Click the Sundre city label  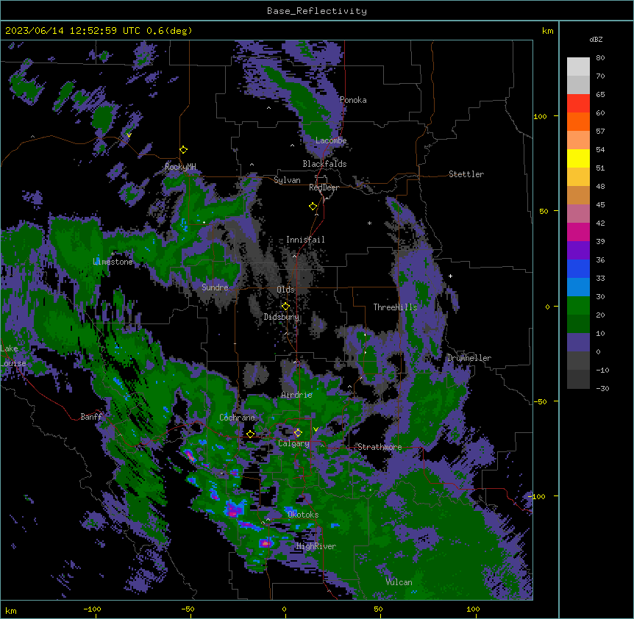click(x=215, y=287)
